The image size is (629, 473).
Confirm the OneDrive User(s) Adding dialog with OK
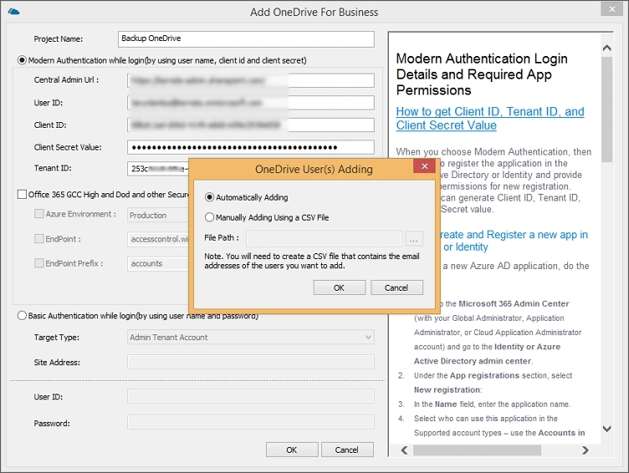click(x=339, y=287)
